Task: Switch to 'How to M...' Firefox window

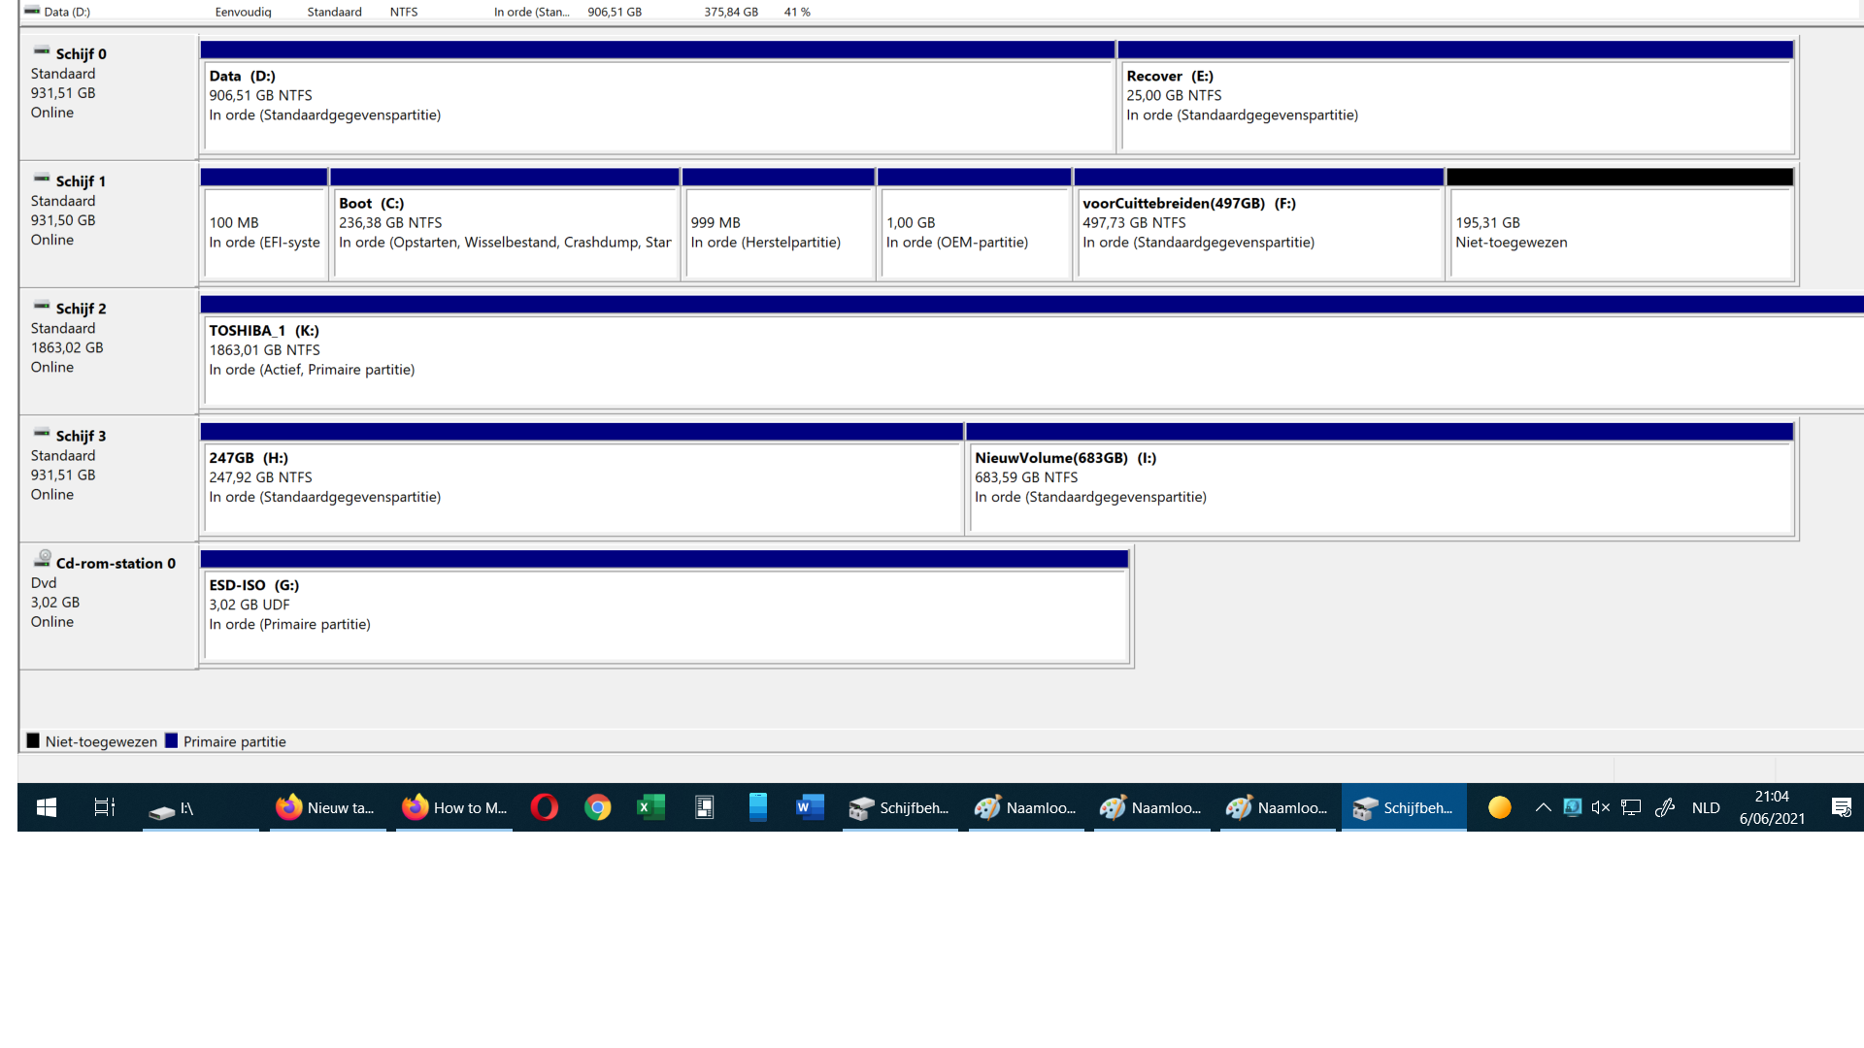Action: click(x=454, y=807)
